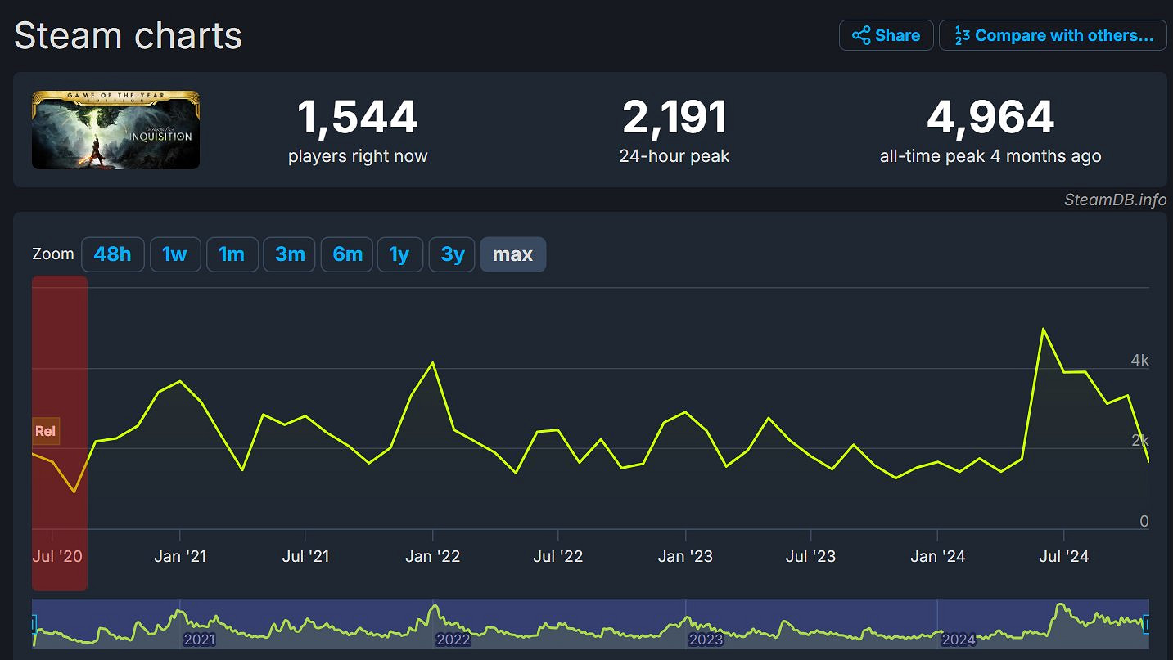Click the all-time peak 4,964 stat

(990, 118)
